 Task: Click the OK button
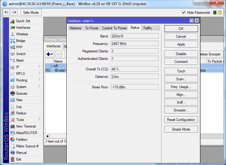coord(181,29)
